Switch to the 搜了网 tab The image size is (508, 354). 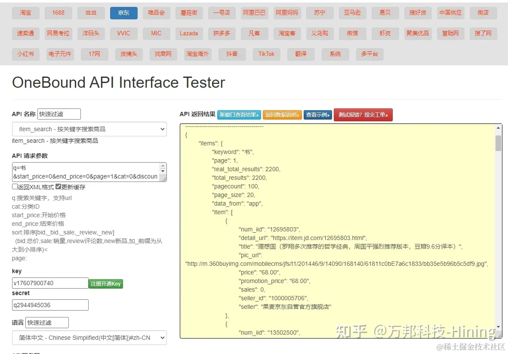[x=483, y=34]
